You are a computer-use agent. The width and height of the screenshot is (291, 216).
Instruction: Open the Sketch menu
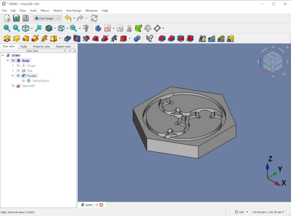pyautogui.click(x=57, y=11)
